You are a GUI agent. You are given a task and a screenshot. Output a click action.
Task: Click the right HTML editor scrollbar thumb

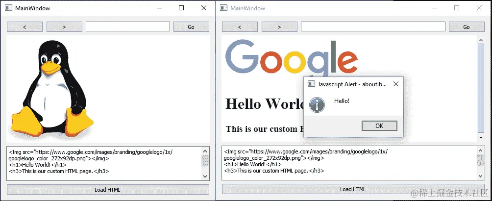point(481,160)
